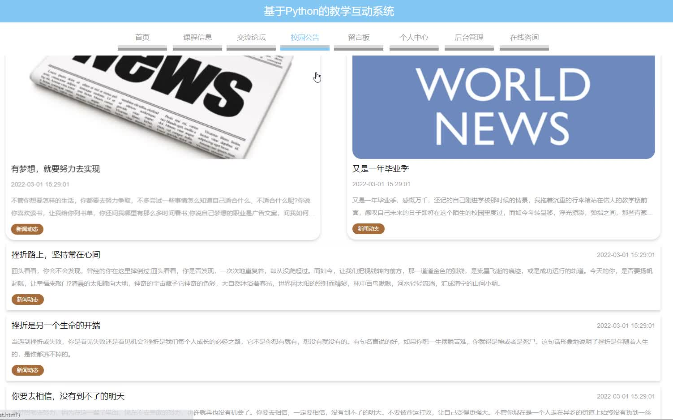673x420 pixels.
Task: Click 新闻动态 tag under 有梦想 card
Action: [27, 229]
